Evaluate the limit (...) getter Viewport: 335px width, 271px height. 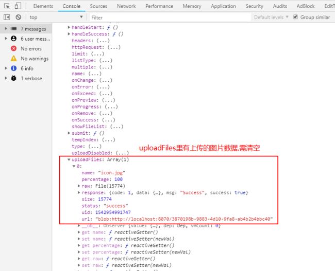point(97,53)
